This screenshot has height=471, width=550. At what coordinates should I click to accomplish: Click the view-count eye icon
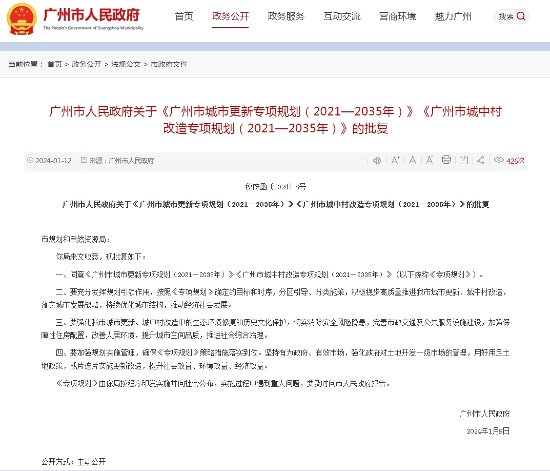pos(499,161)
